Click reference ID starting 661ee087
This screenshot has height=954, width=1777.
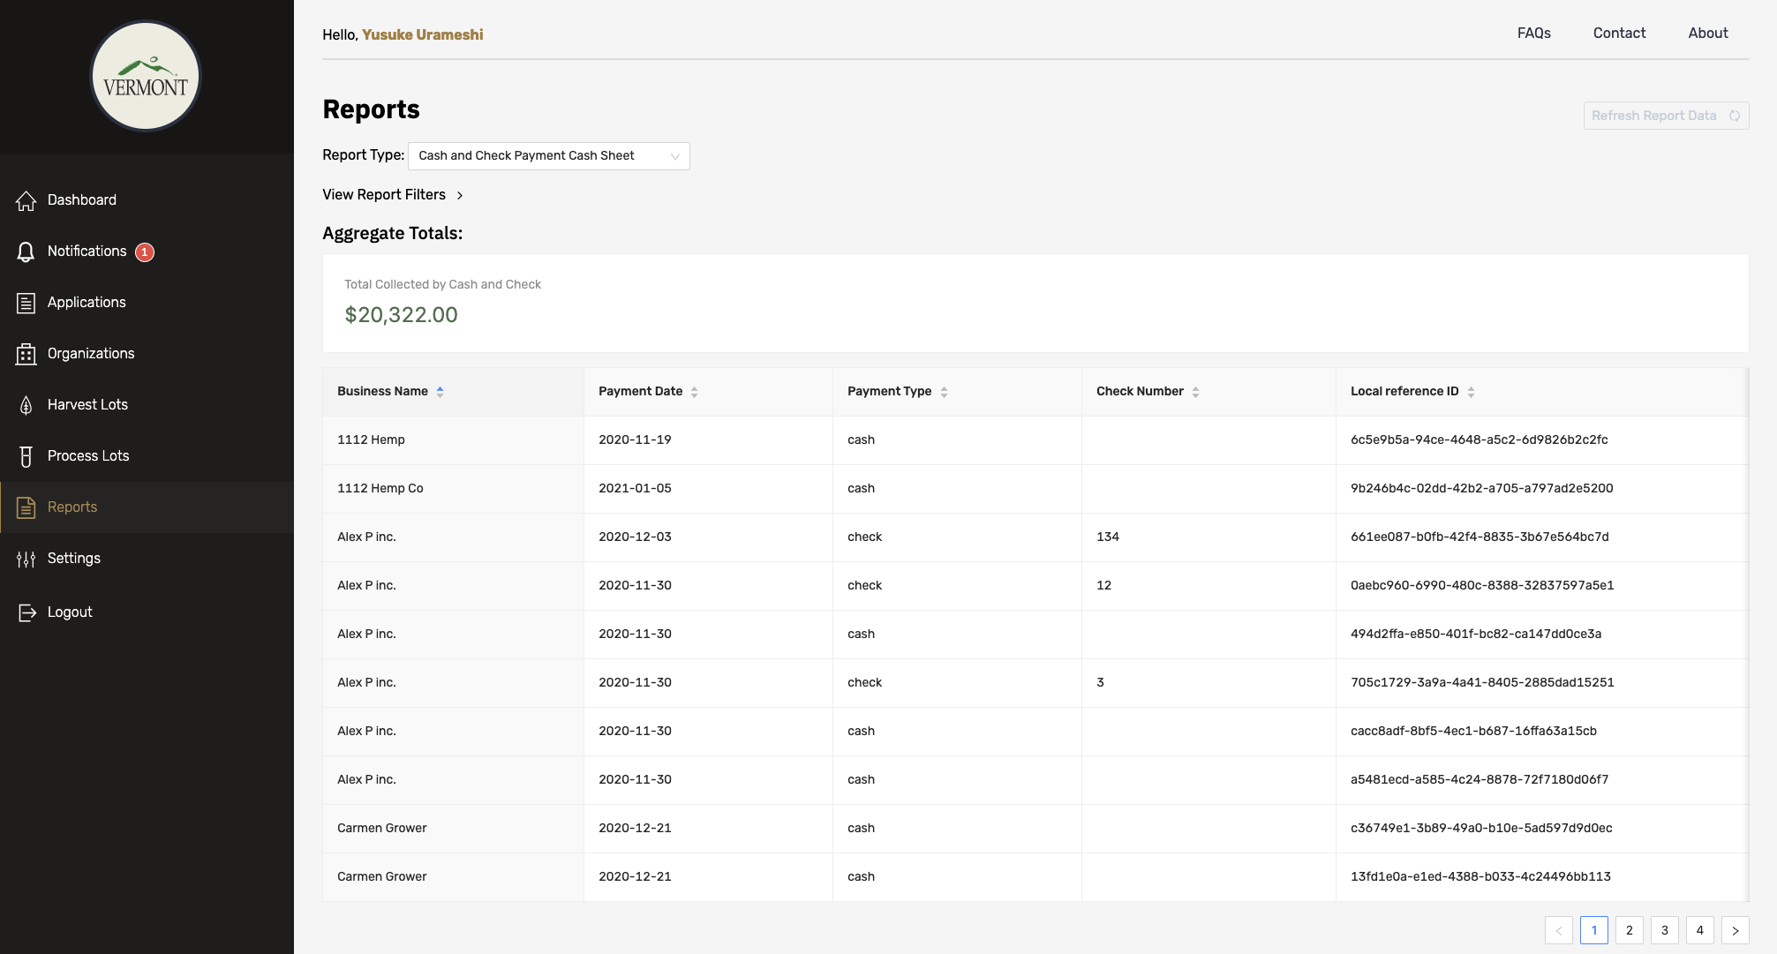pos(1480,537)
